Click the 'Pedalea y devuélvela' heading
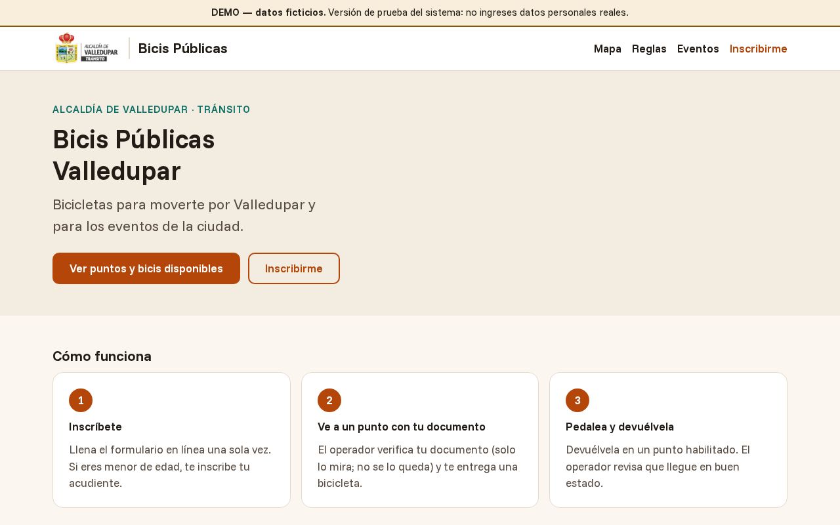Image resolution: width=840 pixels, height=525 pixels. 619,427
